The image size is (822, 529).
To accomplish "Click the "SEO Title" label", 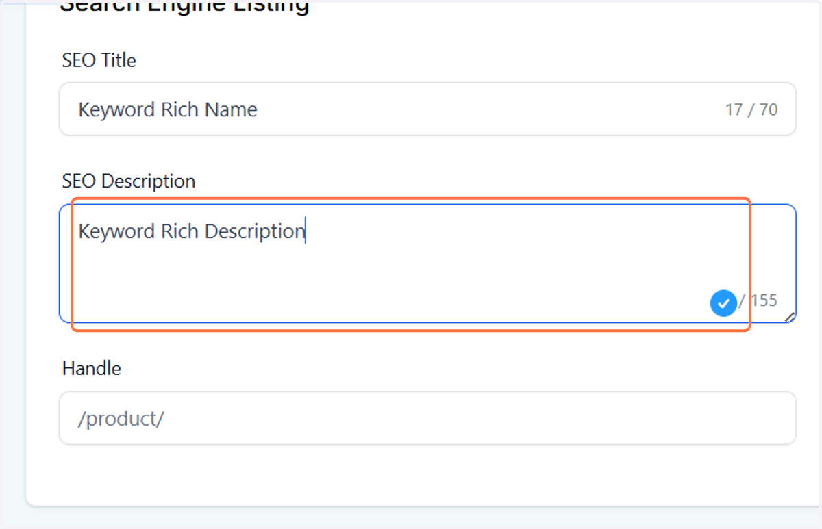I will [99, 60].
